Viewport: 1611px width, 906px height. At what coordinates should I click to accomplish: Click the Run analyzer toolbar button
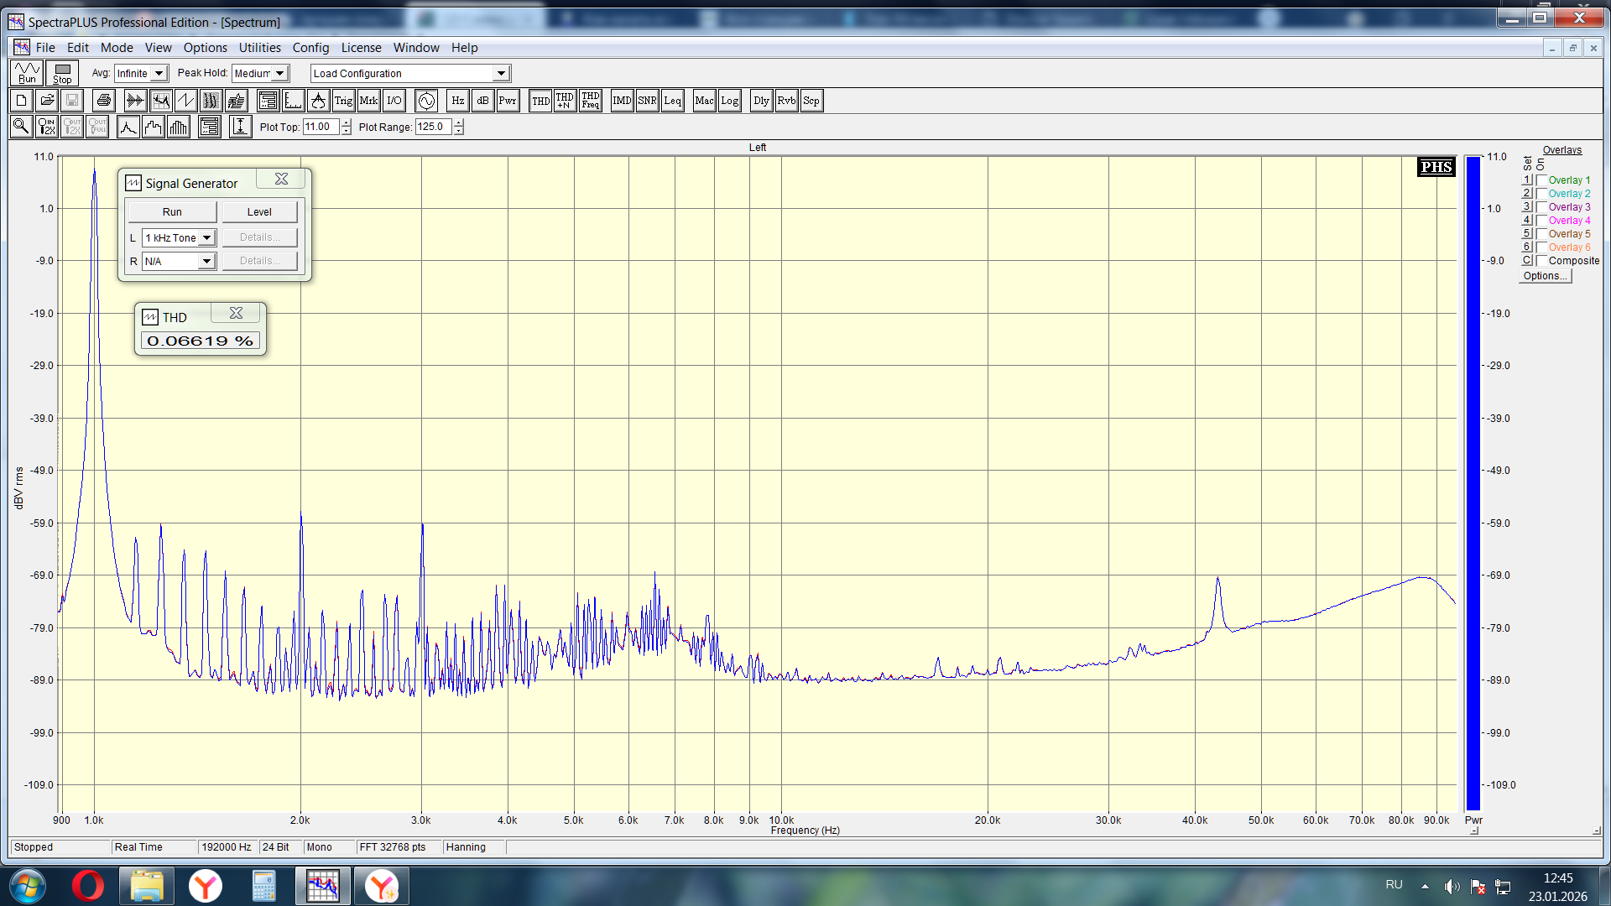coord(27,73)
